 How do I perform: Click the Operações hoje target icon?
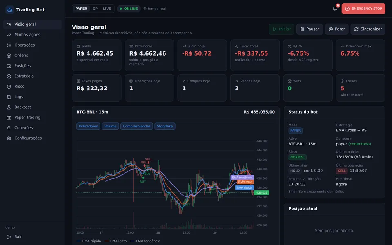(x=131, y=81)
